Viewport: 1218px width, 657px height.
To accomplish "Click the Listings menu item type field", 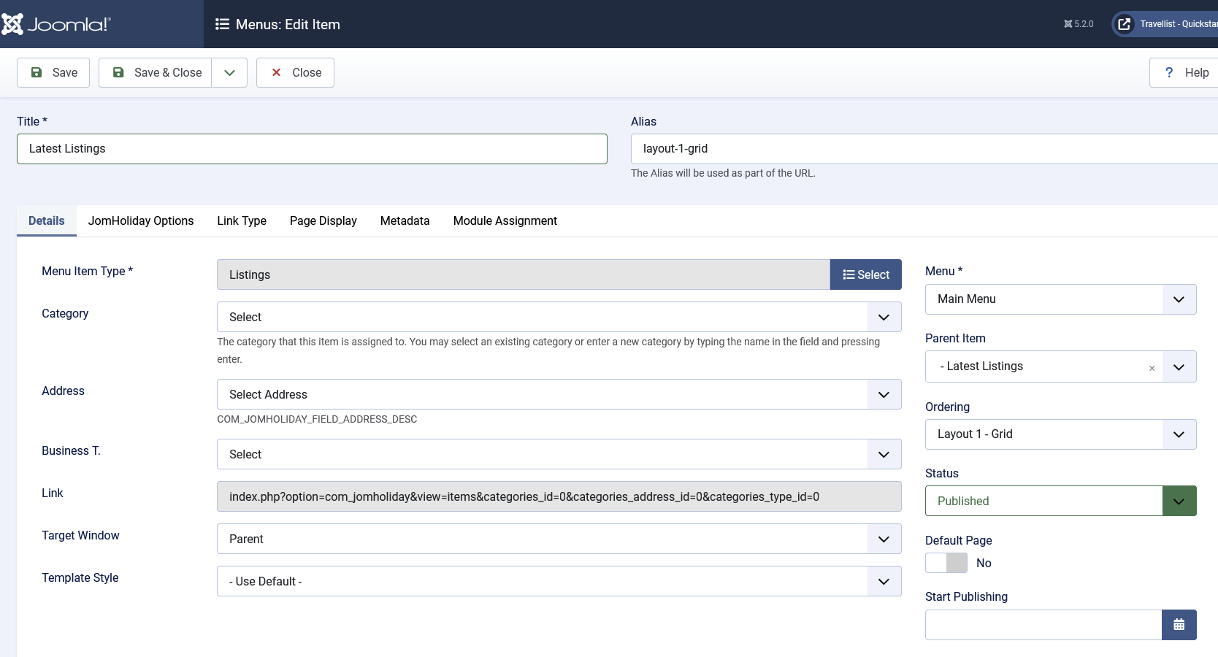I will coord(524,274).
